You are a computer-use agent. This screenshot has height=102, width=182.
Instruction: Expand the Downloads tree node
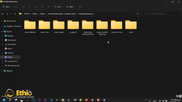3,44
